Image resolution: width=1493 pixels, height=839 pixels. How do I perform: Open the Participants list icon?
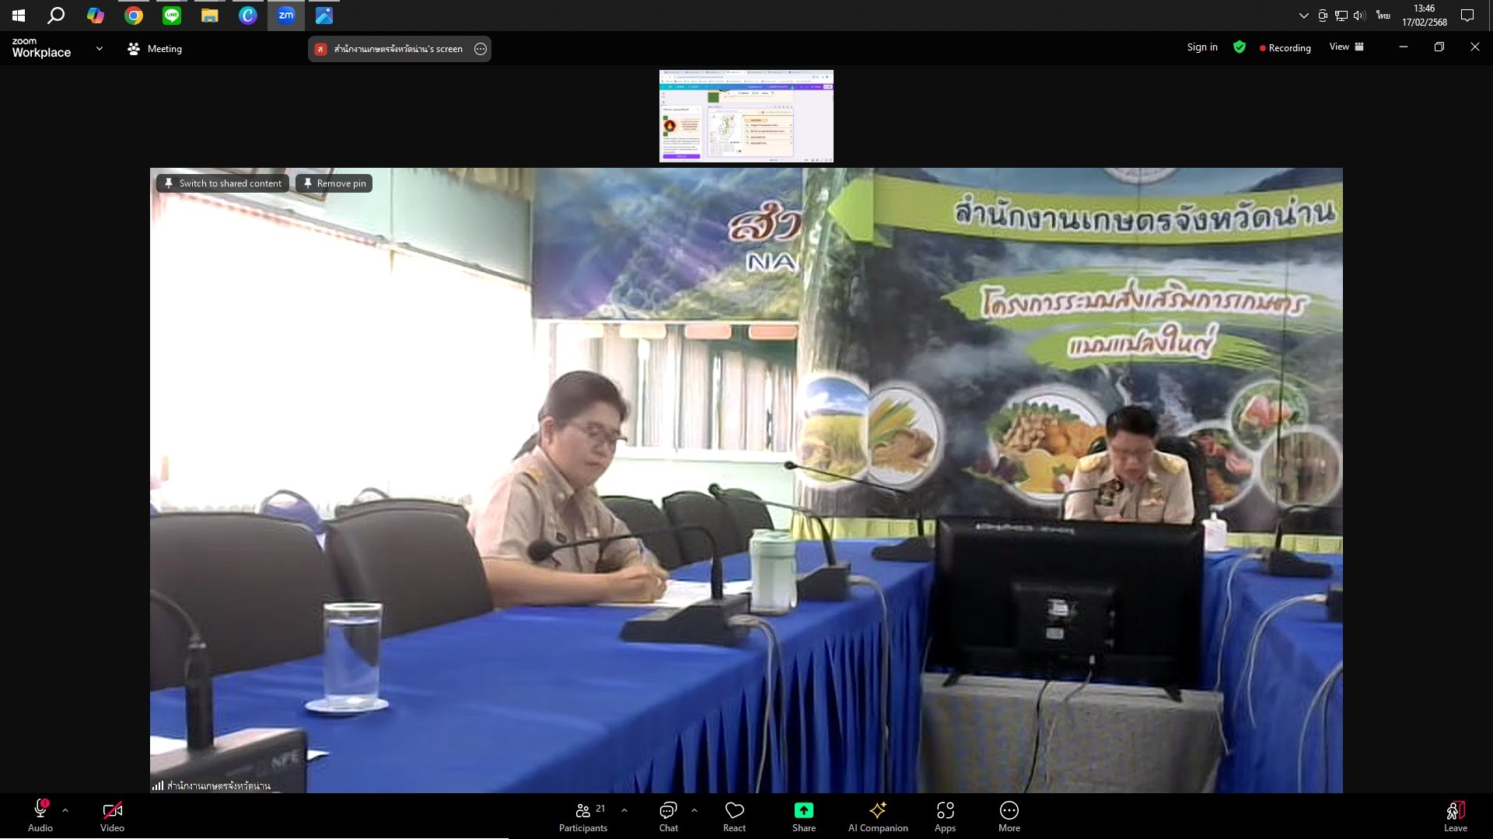click(x=583, y=811)
